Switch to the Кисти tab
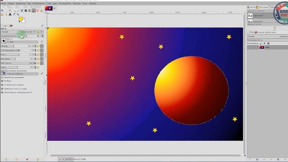 251,7
